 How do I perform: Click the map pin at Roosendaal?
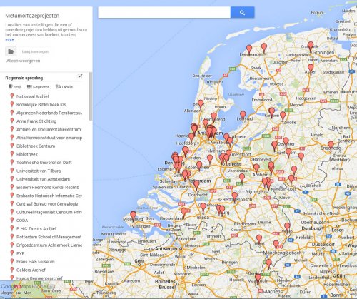tap(183, 213)
